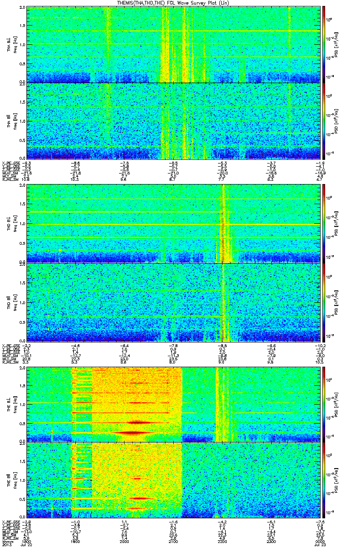Click the 2013 year label
The image size is (342, 548).
pos(6,545)
